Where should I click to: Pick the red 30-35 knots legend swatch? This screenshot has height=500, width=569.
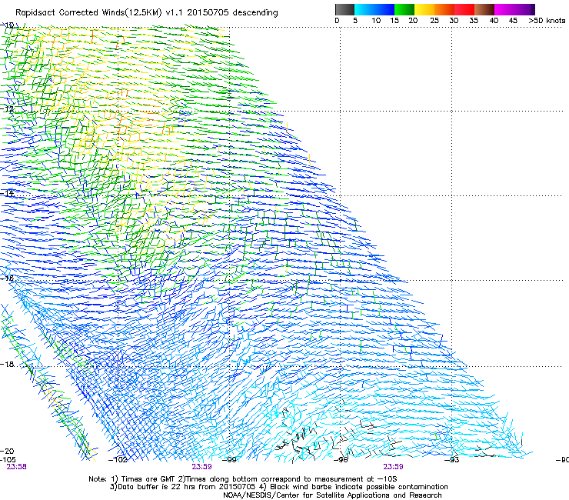464,9
